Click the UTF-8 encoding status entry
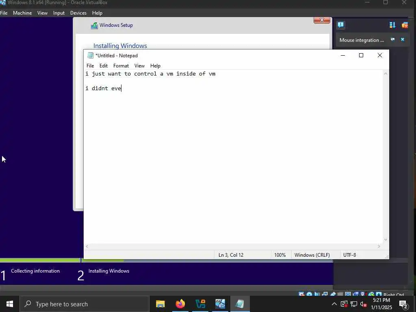416x312 pixels. tap(349, 255)
